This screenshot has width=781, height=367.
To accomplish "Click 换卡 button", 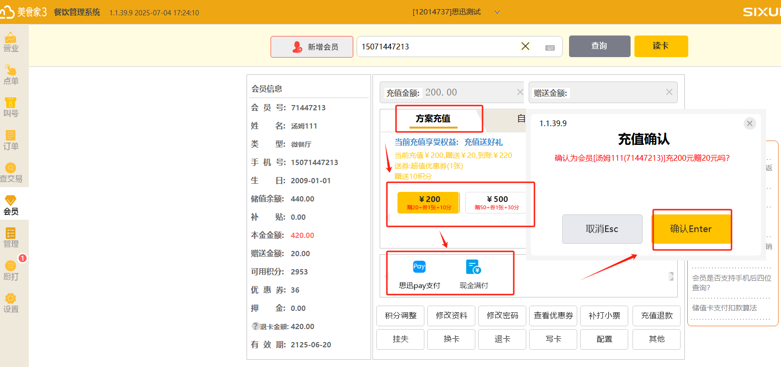I will point(451,339).
